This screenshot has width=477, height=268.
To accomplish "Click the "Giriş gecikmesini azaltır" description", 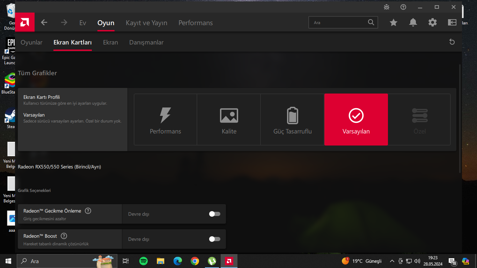I will click(x=45, y=219).
